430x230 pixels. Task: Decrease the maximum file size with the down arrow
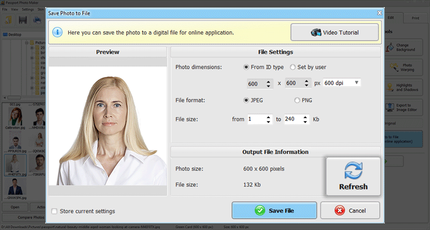click(x=305, y=121)
